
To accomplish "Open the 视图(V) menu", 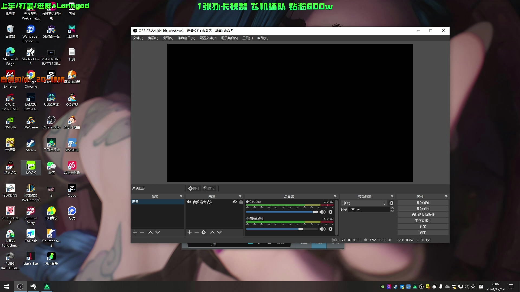I will click(168, 38).
